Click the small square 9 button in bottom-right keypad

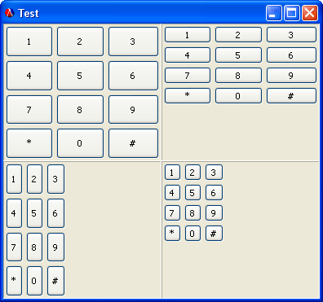point(214,213)
